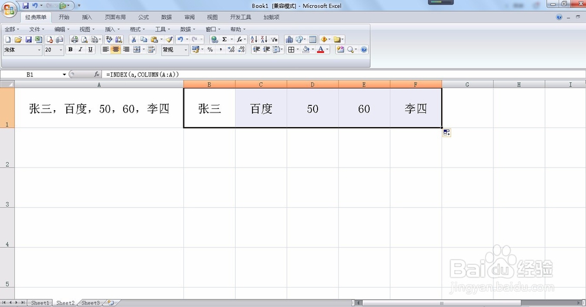Click the Paste clipboard icon

154,40
